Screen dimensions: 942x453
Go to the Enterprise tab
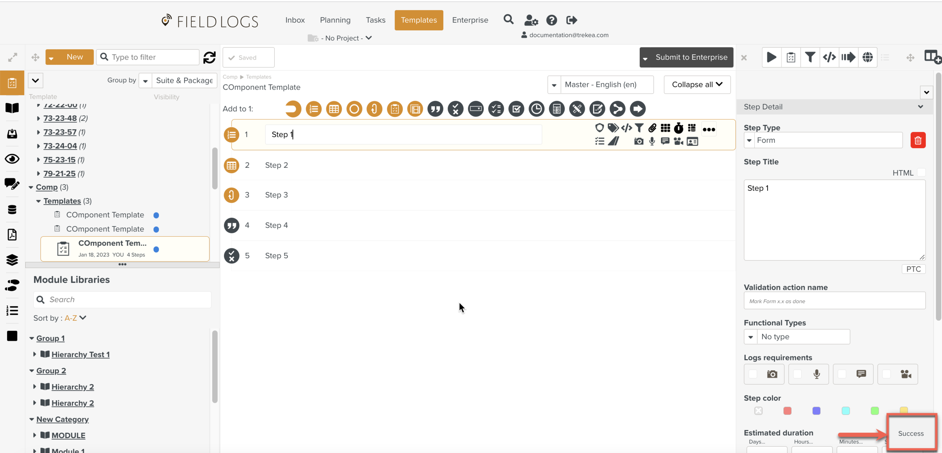470,20
